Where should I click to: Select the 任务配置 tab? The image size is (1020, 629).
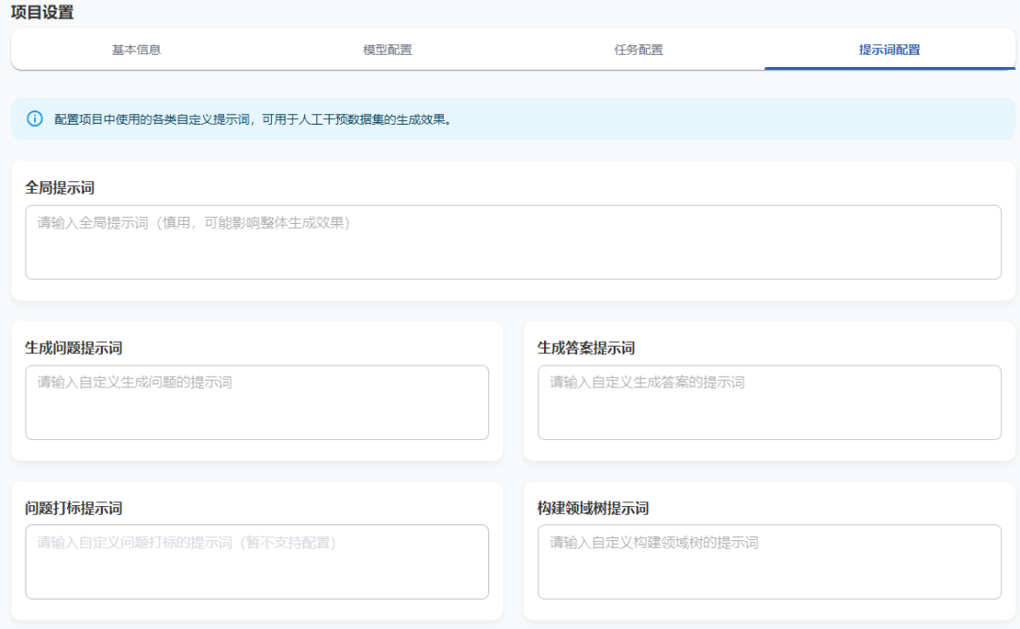tap(638, 49)
